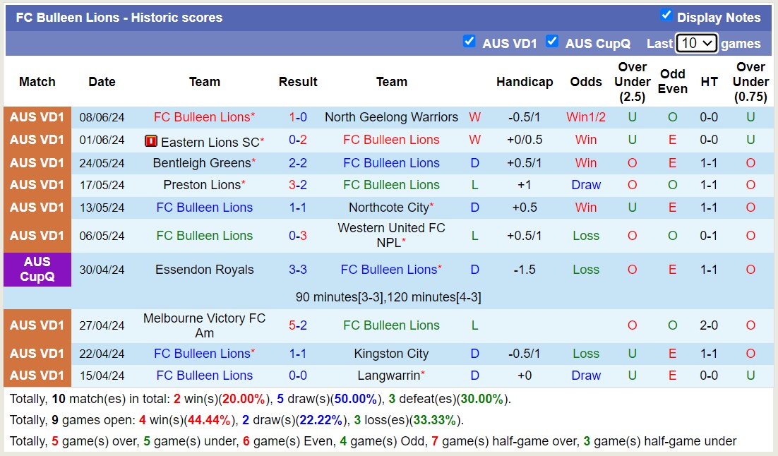Click the Handicap column header
778x456 pixels.
click(525, 82)
